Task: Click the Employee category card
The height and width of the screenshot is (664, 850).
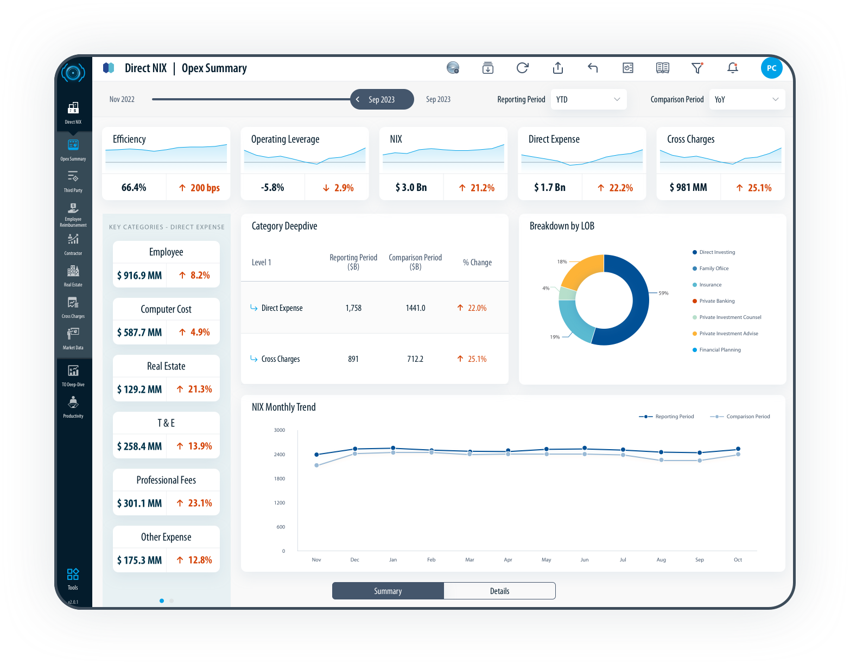Action: 166,264
